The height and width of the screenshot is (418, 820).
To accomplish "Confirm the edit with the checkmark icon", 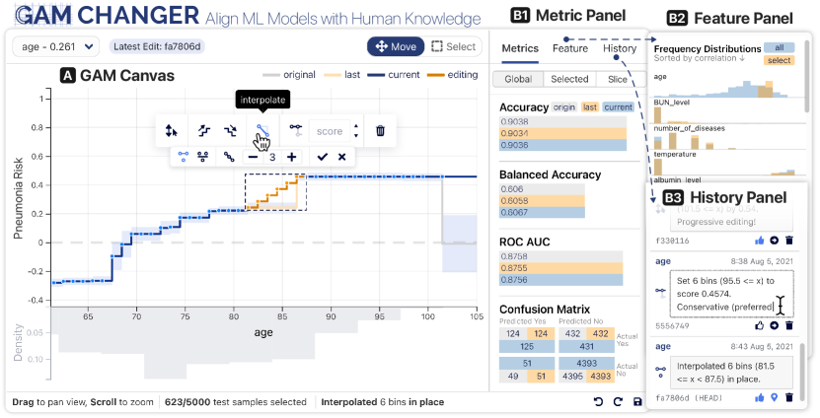I will coord(322,157).
